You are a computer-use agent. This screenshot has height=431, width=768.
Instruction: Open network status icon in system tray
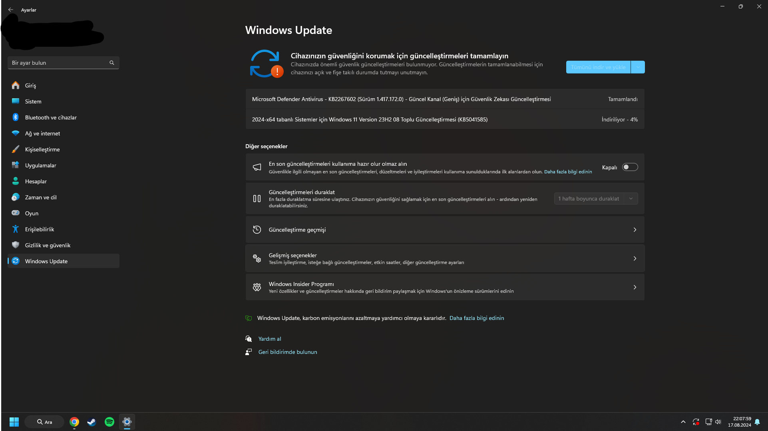click(708, 422)
